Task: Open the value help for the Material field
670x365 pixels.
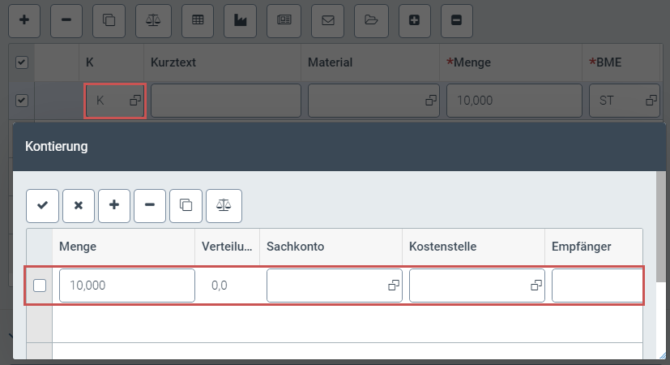Action: (x=431, y=101)
